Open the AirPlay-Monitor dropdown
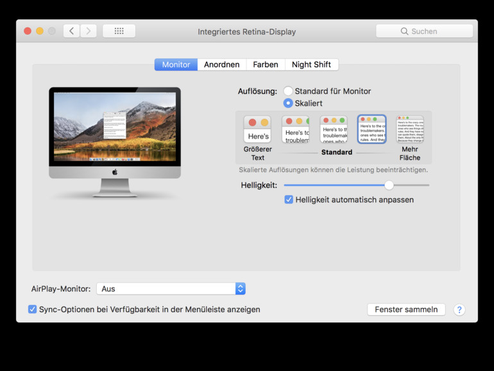494x371 pixels. point(171,289)
